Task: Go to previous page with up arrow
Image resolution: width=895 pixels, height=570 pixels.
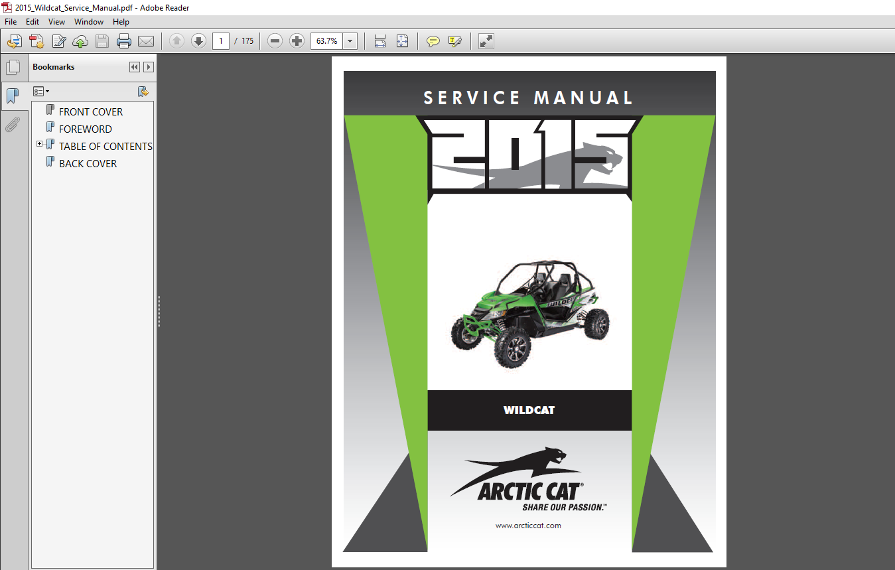Action: (x=176, y=41)
